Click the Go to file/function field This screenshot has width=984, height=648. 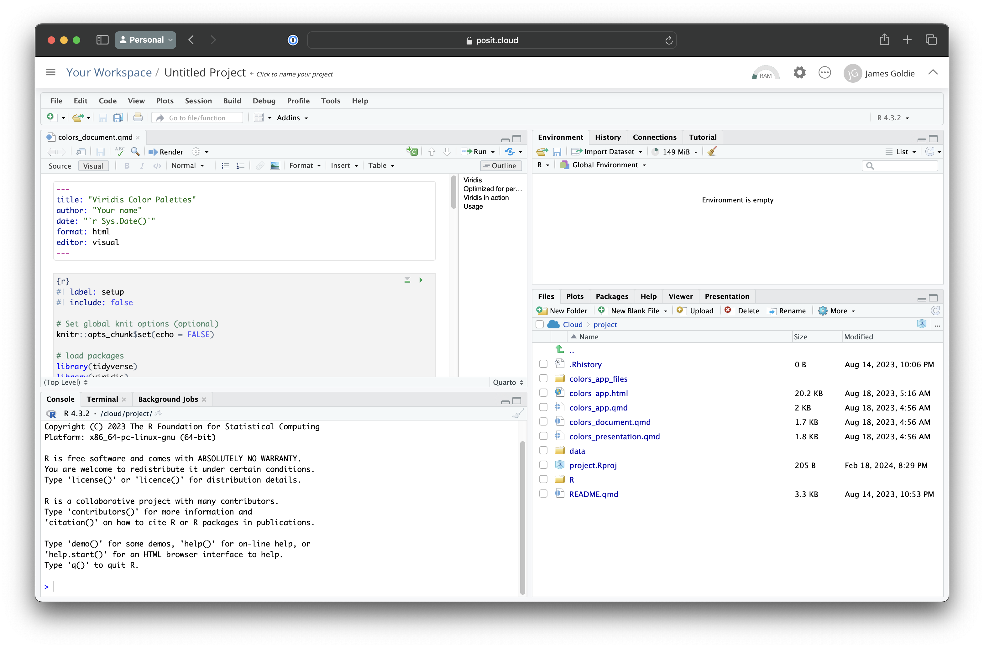(197, 118)
